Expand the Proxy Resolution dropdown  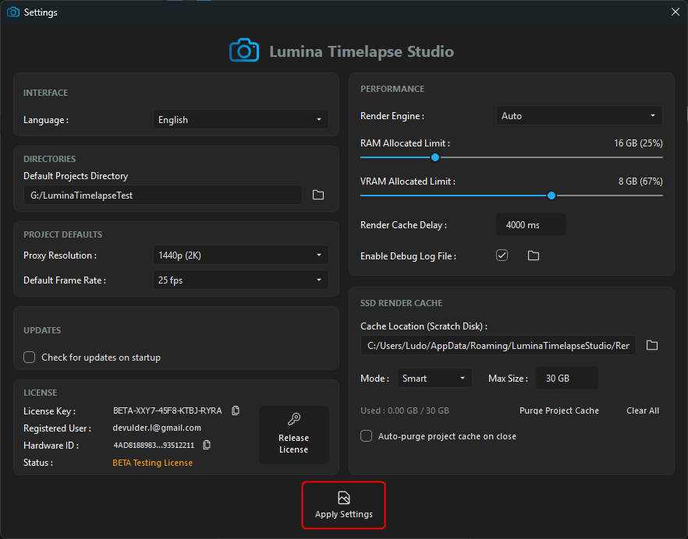point(240,255)
